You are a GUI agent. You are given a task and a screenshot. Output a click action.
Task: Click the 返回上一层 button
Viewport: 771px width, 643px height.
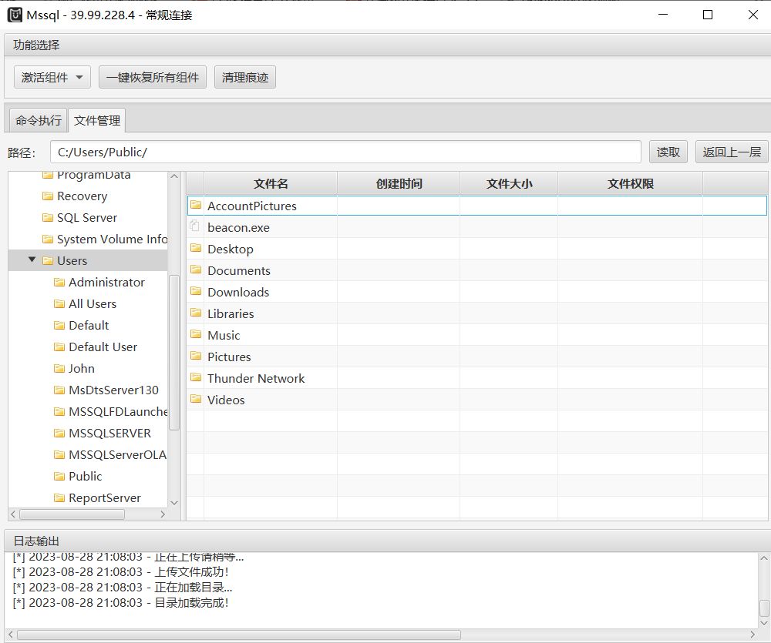(x=732, y=152)
